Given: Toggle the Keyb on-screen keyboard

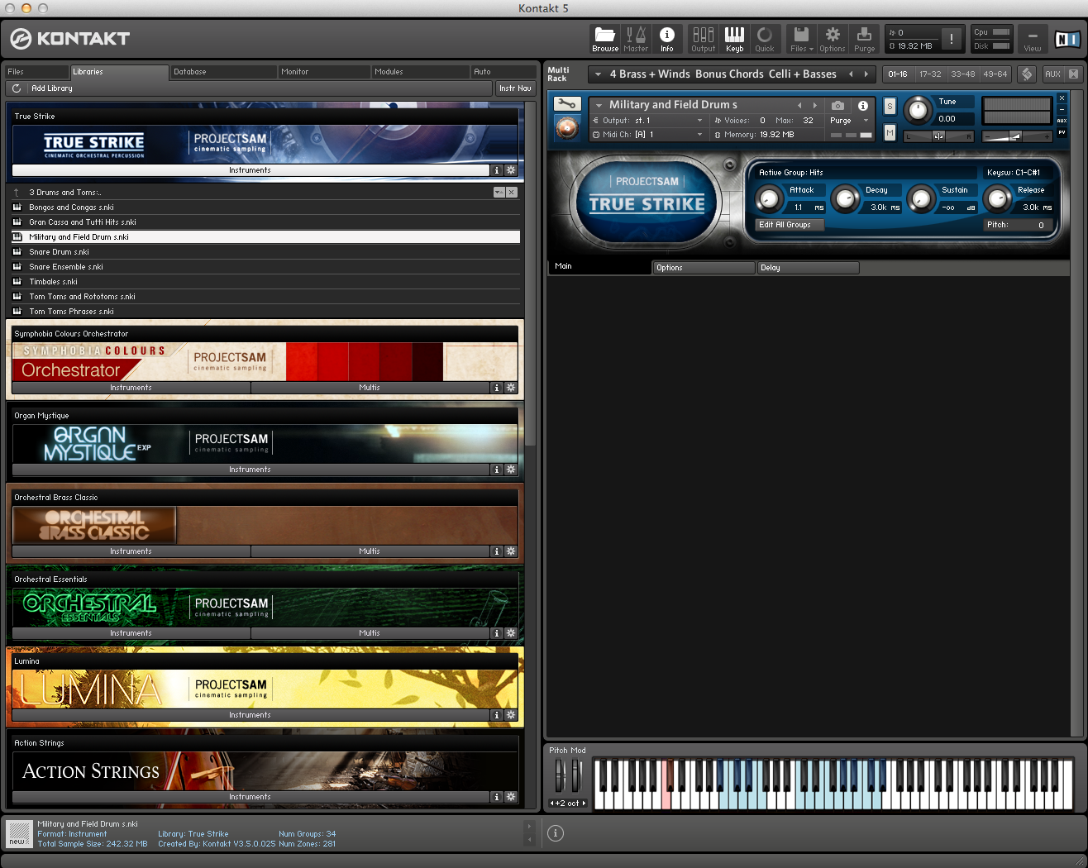Looking at the screenshot, I should tap(734, 39).
